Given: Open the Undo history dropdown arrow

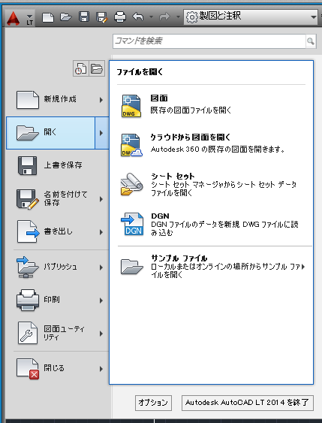Looking at the screenshot, I should click(x=151, y=17).
